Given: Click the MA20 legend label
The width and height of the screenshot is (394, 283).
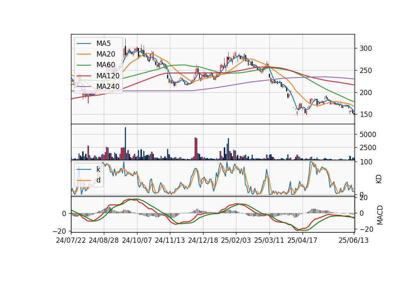Looking at the screenshot, I should click(x=105, y=54).
